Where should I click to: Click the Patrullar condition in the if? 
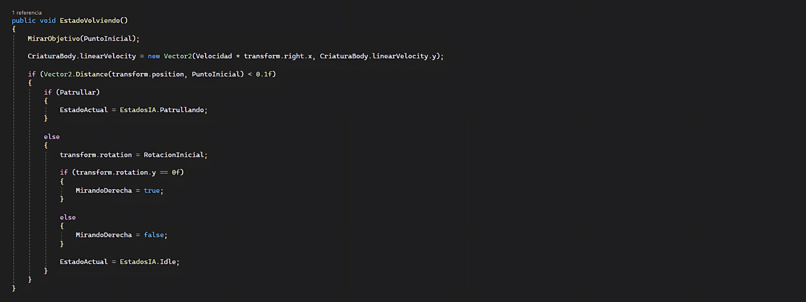(x=78, y=92)
